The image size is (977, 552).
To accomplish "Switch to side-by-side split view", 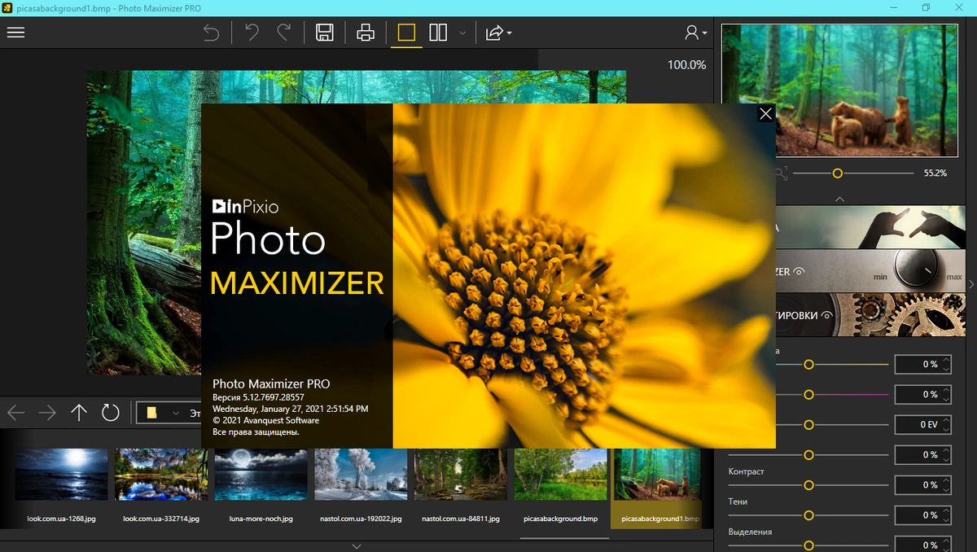I will [x=438, y=33].
